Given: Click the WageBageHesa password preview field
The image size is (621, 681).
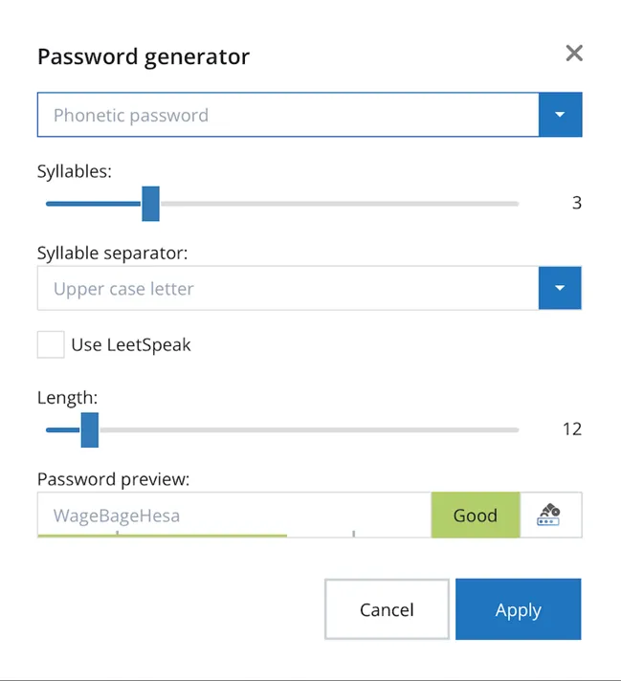Looking at the screenshot, I should point(234,515).
